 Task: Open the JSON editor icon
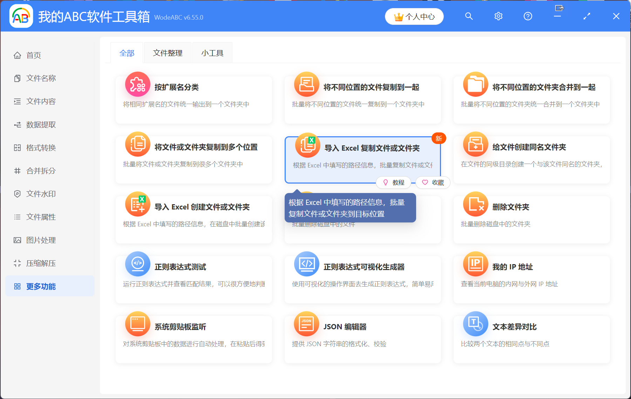coord(306,324)
